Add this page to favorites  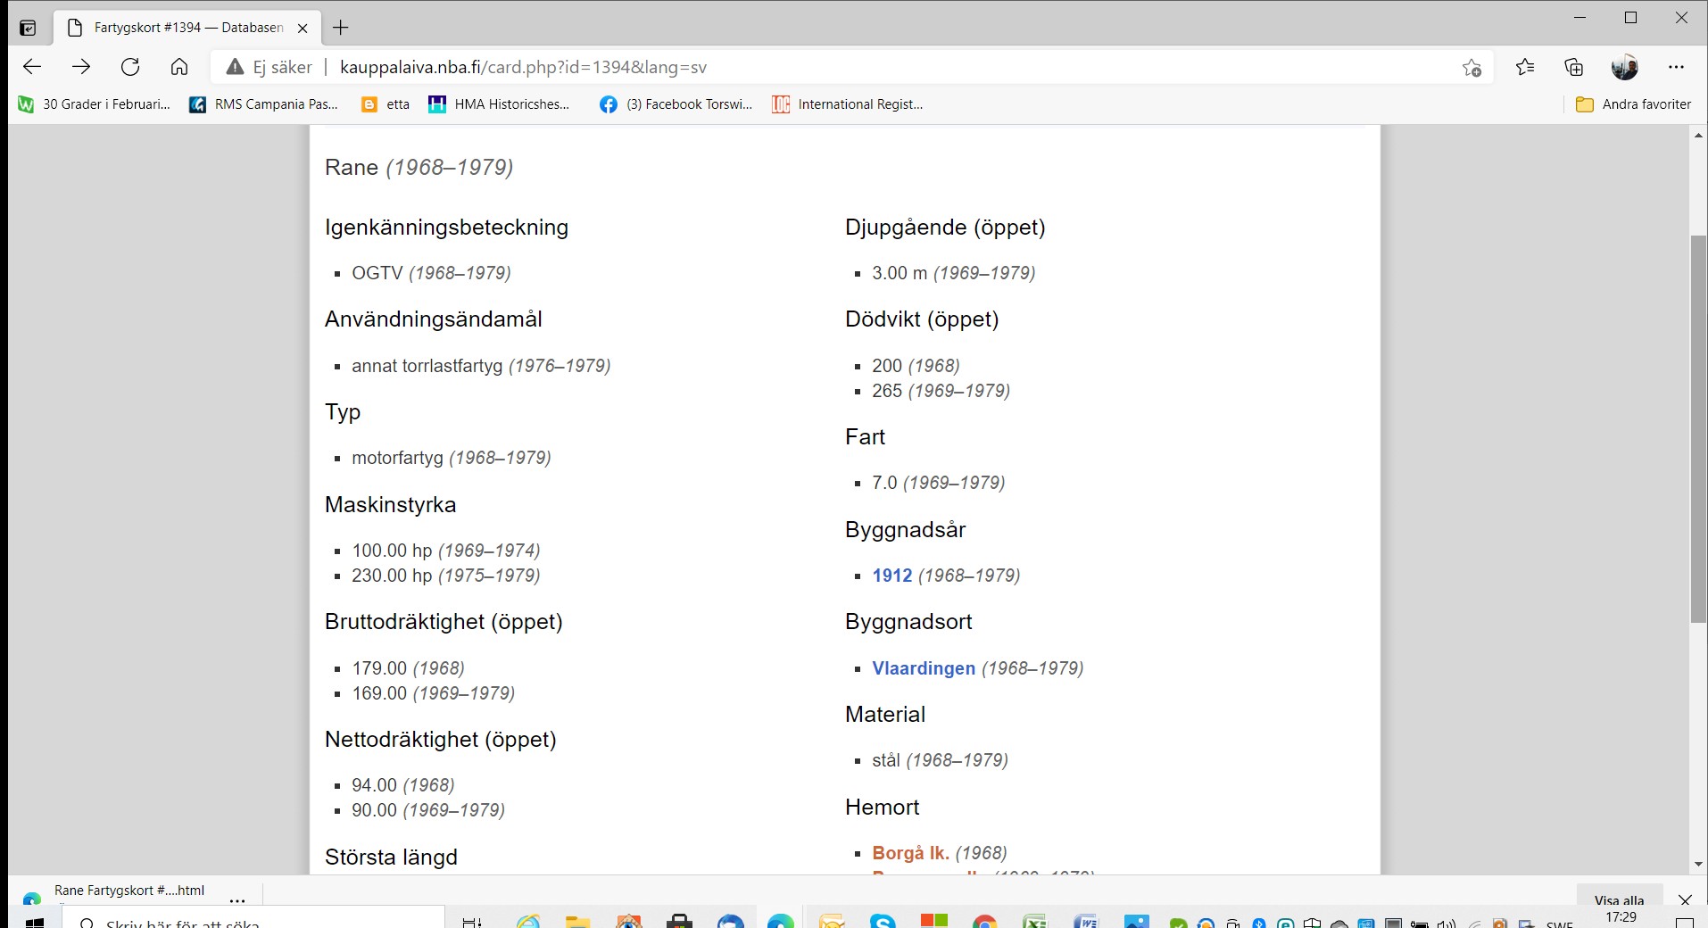pos(1472,68)
